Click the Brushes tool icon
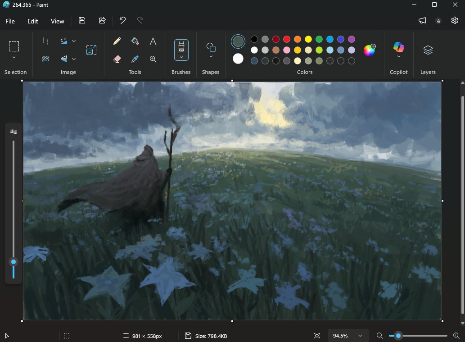 pyautogui.click(x=181, y=46)
